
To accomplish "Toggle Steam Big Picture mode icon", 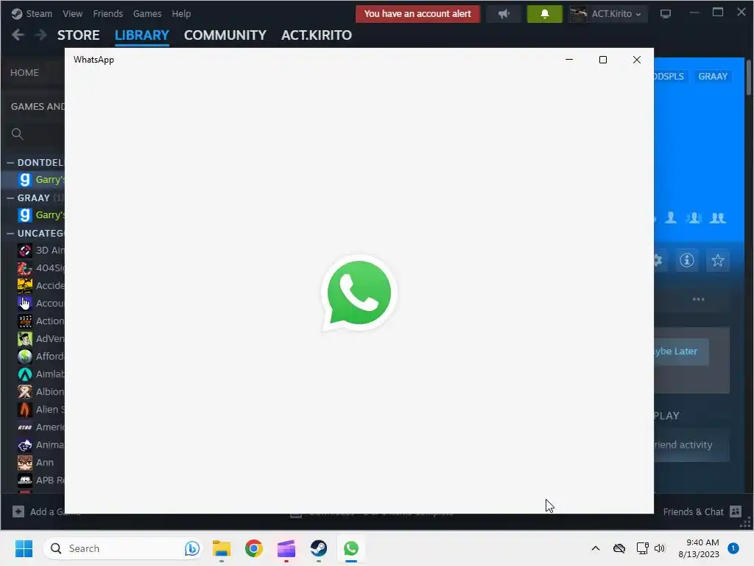I will coord(666,14).
